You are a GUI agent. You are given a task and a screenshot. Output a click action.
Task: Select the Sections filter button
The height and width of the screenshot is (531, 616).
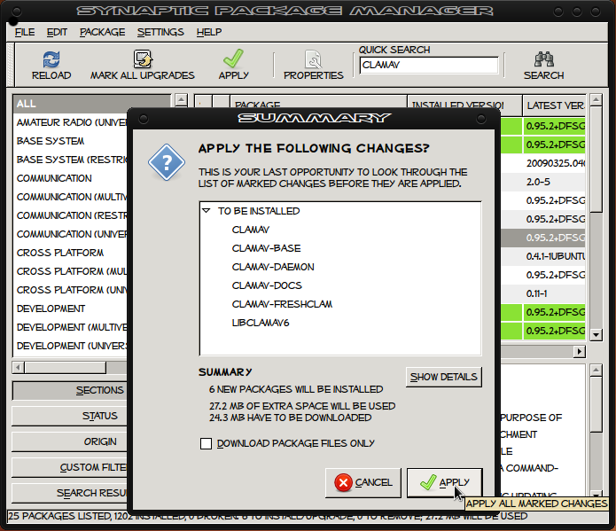click(70, 390)
